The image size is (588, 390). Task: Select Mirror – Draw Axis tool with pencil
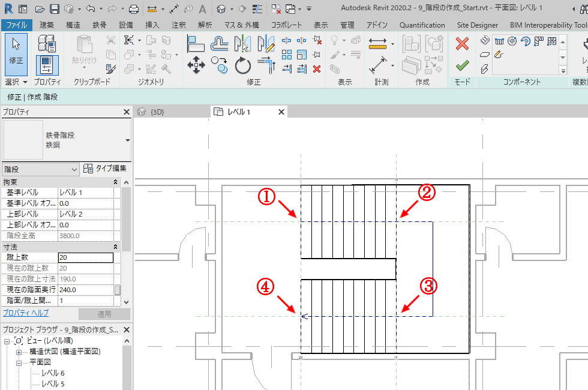pos(266,43)
